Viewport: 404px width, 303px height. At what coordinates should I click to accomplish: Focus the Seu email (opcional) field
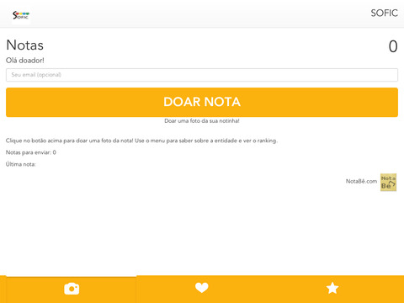click(202, 75)
